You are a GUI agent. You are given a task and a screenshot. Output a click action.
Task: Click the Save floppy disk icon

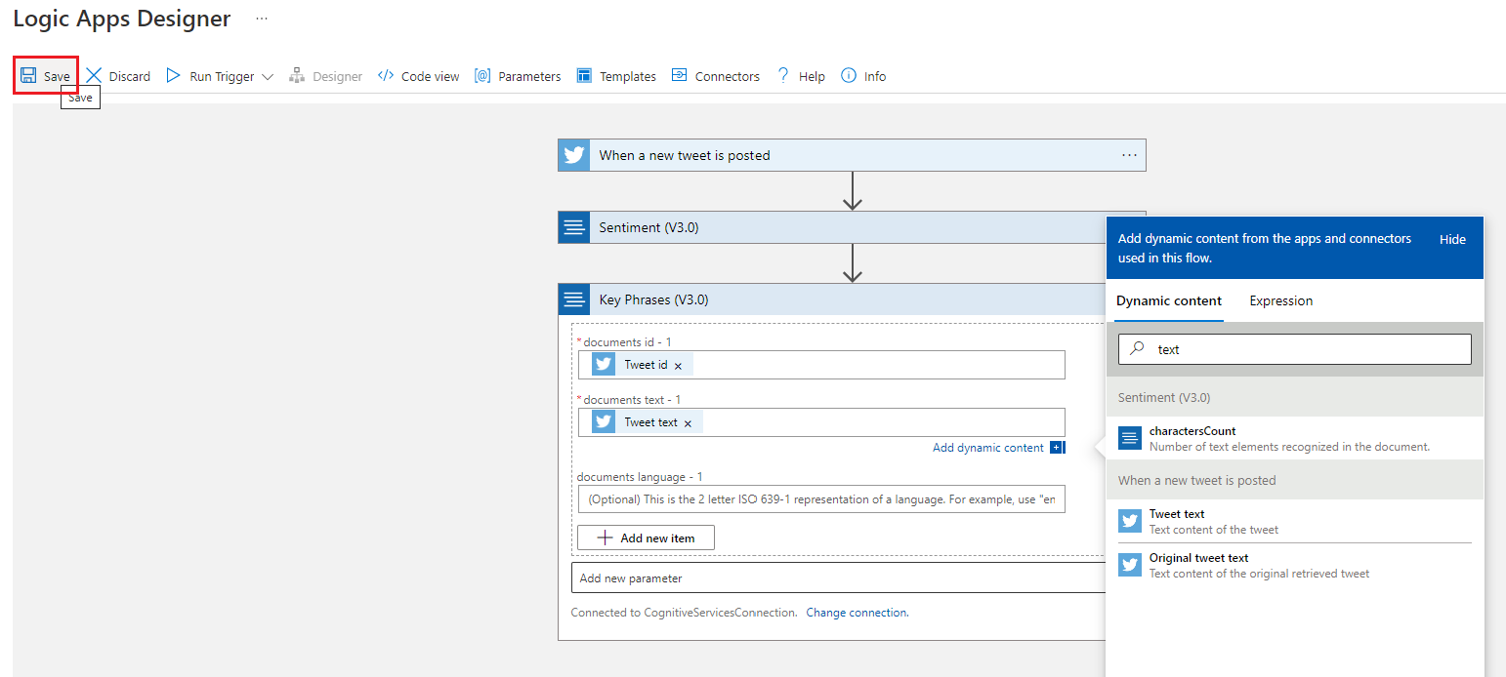pos(28,75)
